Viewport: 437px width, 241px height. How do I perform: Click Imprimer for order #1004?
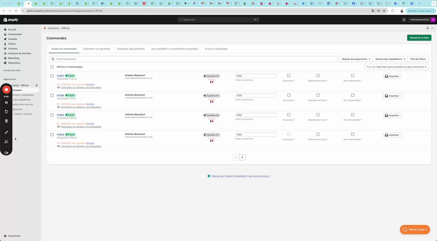click(x=392, y=135)
